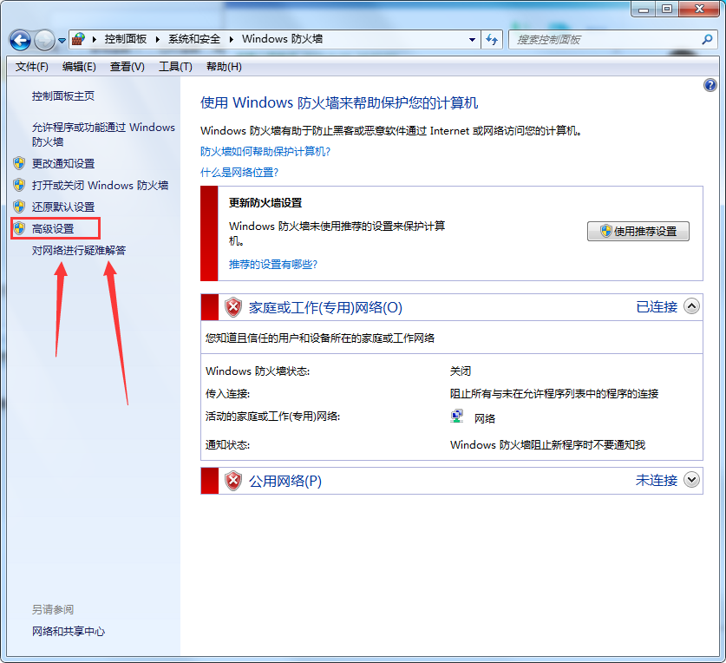Click the 搜索控制面板 search field
726x663 pixels.
coord(603,40)
